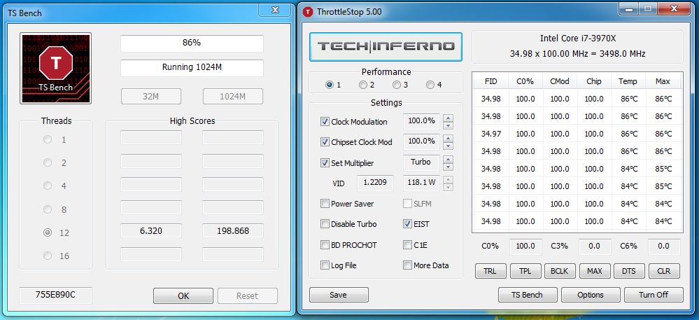This screenshot has height=320, width=699.
Task: Click the Temp column header
Action: [x=628, y=81]
